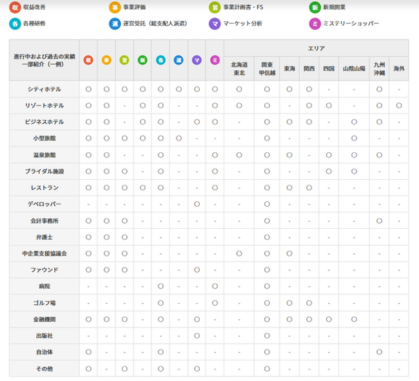Click the blue 運 icon in table header
The image size is (419, 381).
tap(179, 60)
